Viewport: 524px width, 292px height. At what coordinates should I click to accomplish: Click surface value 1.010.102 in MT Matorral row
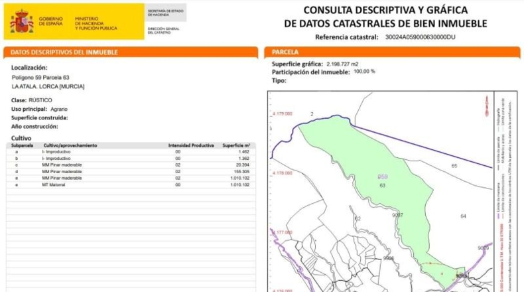(239, 184)
